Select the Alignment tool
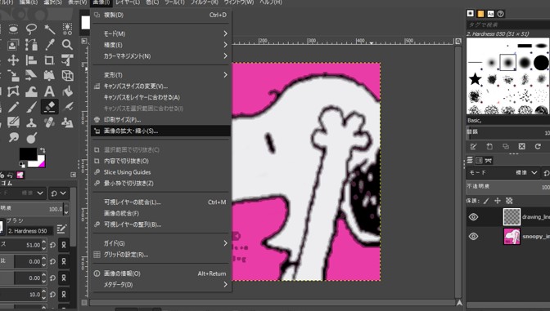 31,60
